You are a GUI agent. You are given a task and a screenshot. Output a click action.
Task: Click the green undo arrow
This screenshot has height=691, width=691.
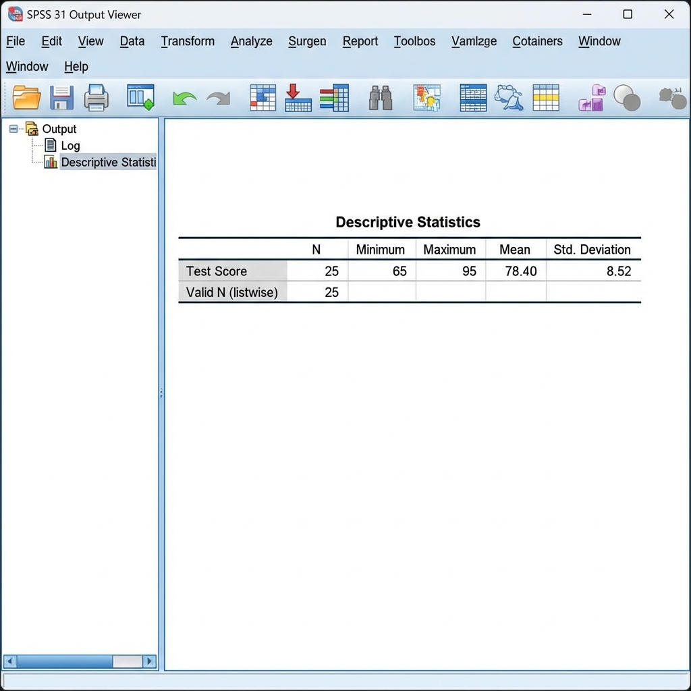tap(184, 99)
